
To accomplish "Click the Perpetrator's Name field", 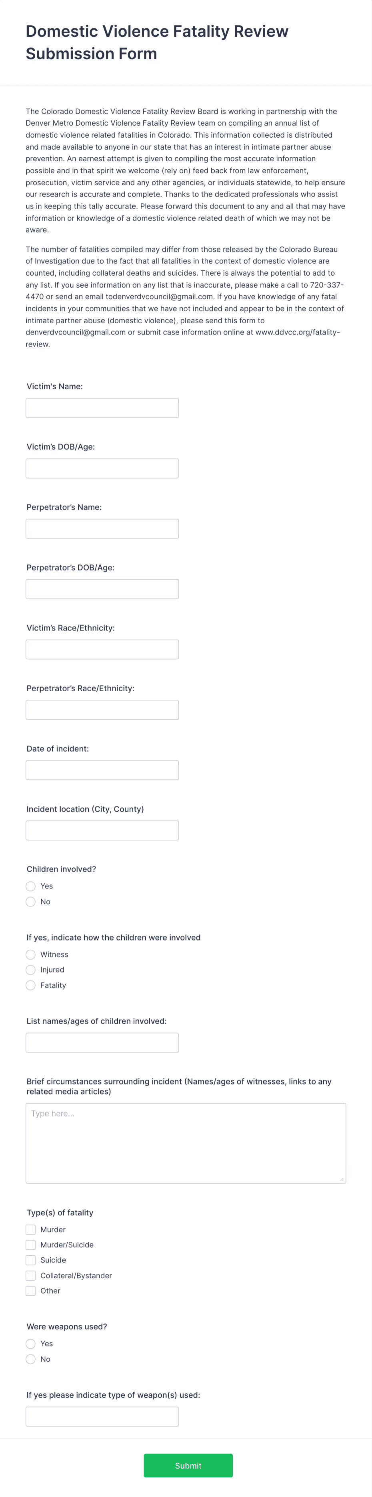I will tap(102, 528).
